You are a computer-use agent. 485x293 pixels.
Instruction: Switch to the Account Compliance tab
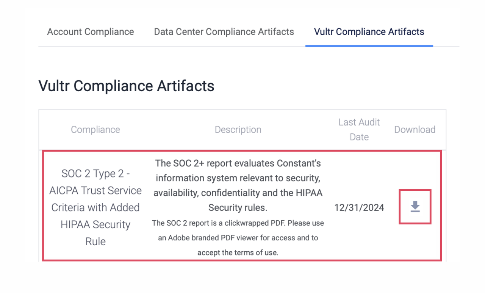(90, 32)
